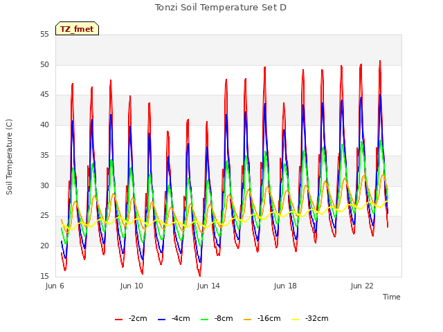Image resolution: width=443 pixels, height=332 pixels.
Task: Click the green -8cm legend swatch
Action: 205,320
